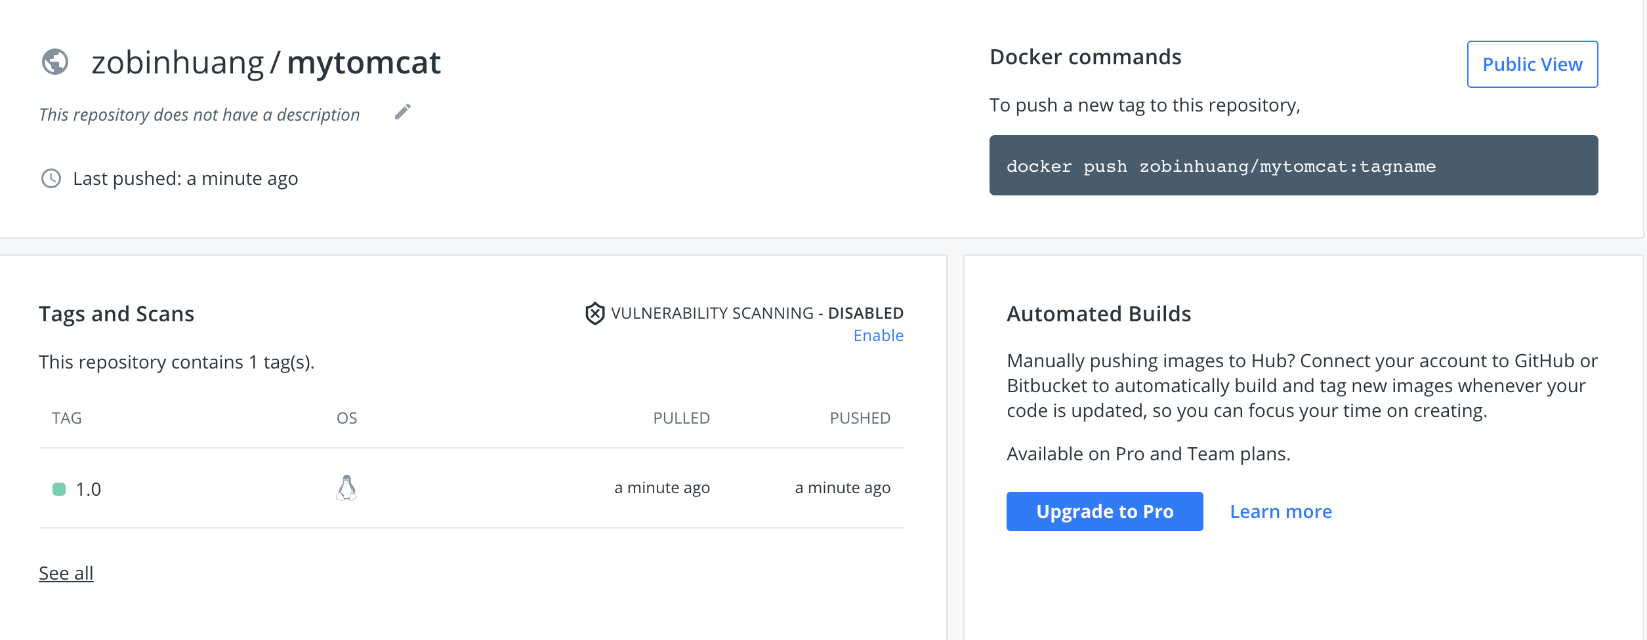
Task: Click the zobinhuang breadcrumb in repository title
Action: (x=177, y=62)
